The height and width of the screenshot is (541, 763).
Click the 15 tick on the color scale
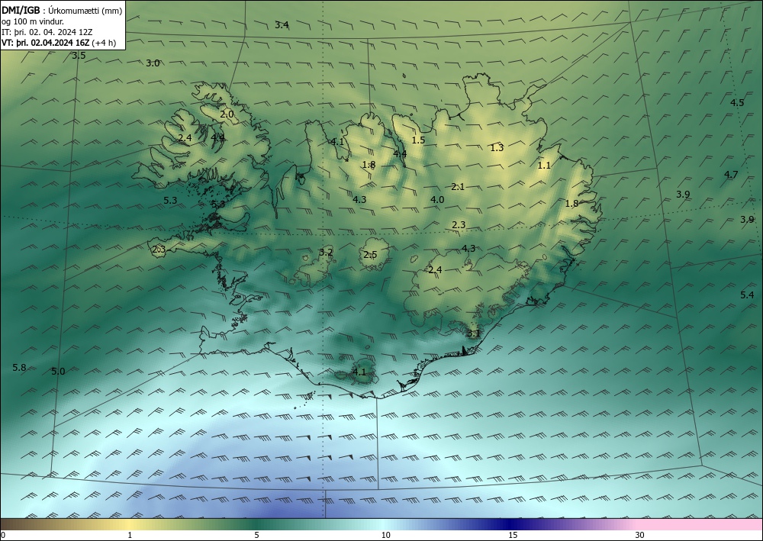[513, 536]
